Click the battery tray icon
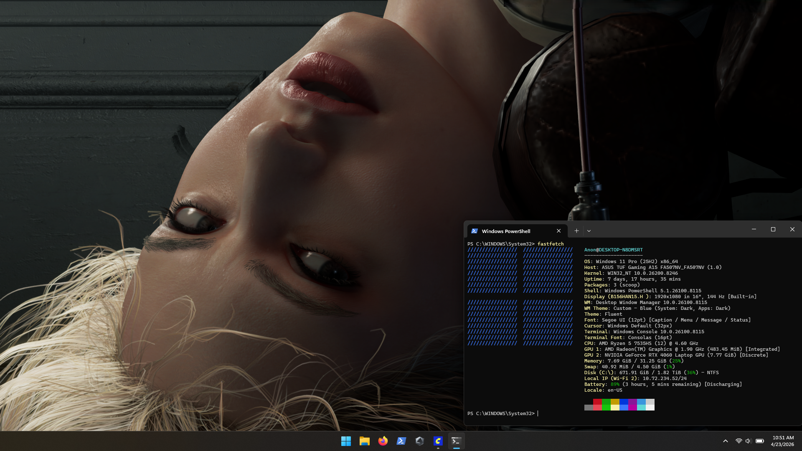Viewport: 802px width, 451px height. tap(759, 441)
